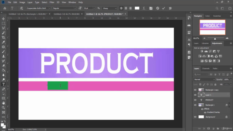Click the Home icon in options bar
This screenshot has height=131, width=233.
5,8
